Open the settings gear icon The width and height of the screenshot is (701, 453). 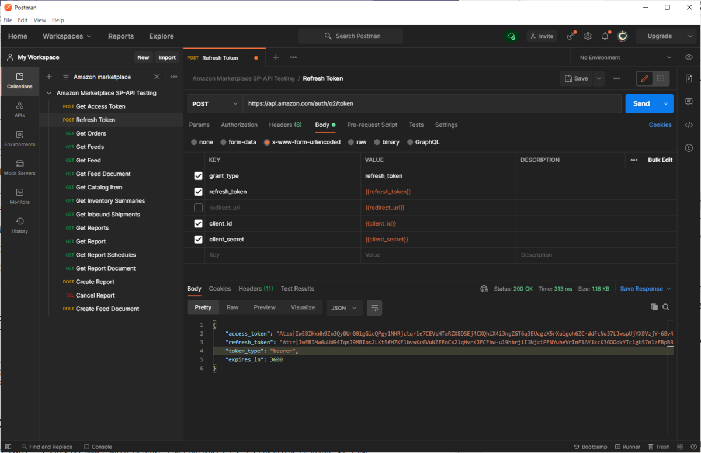tap(588, 36)
